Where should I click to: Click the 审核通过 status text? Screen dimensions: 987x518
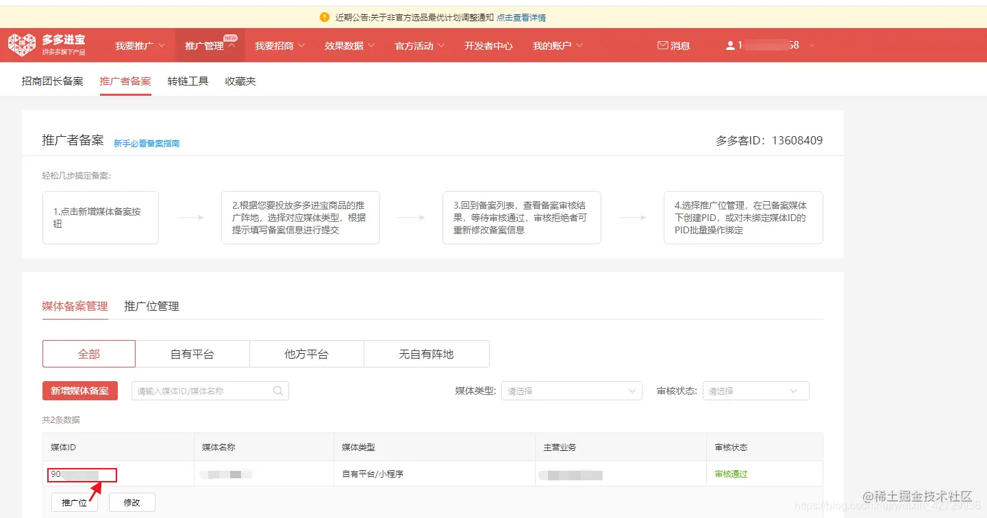pos(732,474)
